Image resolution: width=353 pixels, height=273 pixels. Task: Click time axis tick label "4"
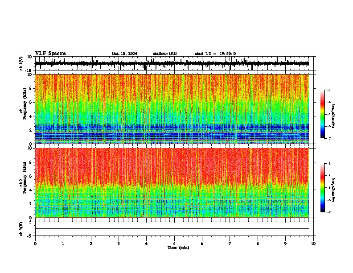(x=146, y=243)
